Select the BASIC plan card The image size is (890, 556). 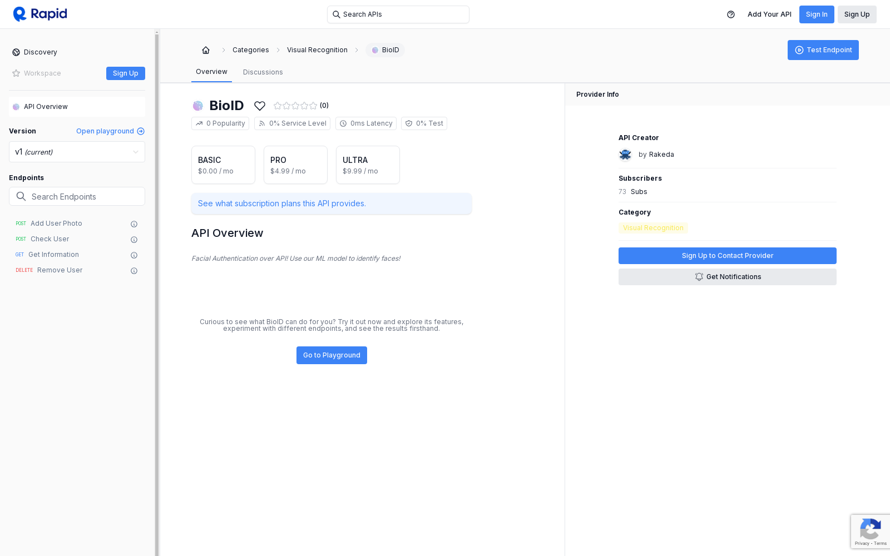223,165
